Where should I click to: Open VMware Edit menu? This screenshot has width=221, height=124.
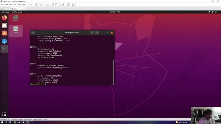pyautogui.click(x=7, y=4)
